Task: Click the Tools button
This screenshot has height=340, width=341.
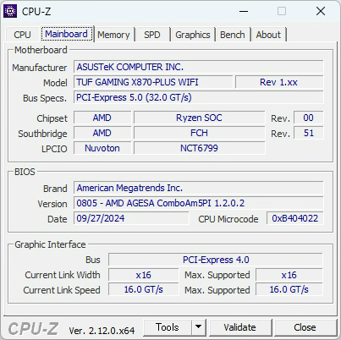Action: click(x=168, y=327)
